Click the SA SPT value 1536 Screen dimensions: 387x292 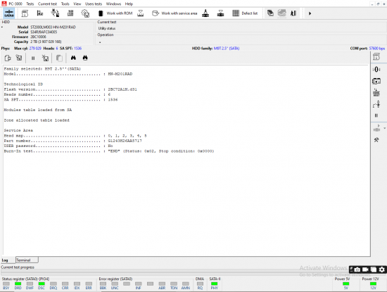77,49
